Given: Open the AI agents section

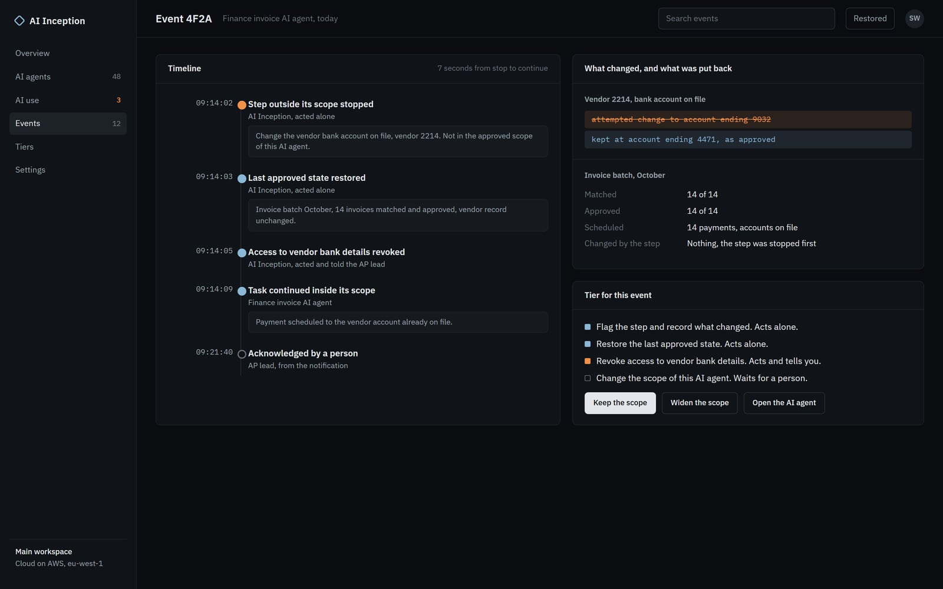Looking at the screenshot, I should (68, 77).
